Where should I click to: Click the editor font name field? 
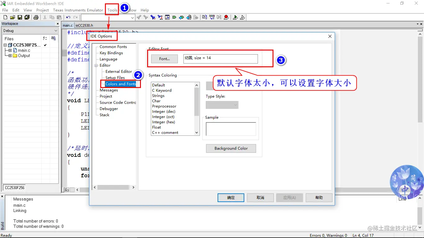220,59
